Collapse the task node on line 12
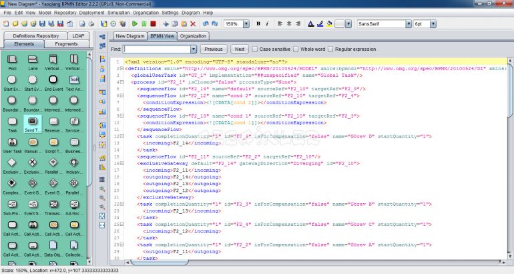 (x=121, y=136)
